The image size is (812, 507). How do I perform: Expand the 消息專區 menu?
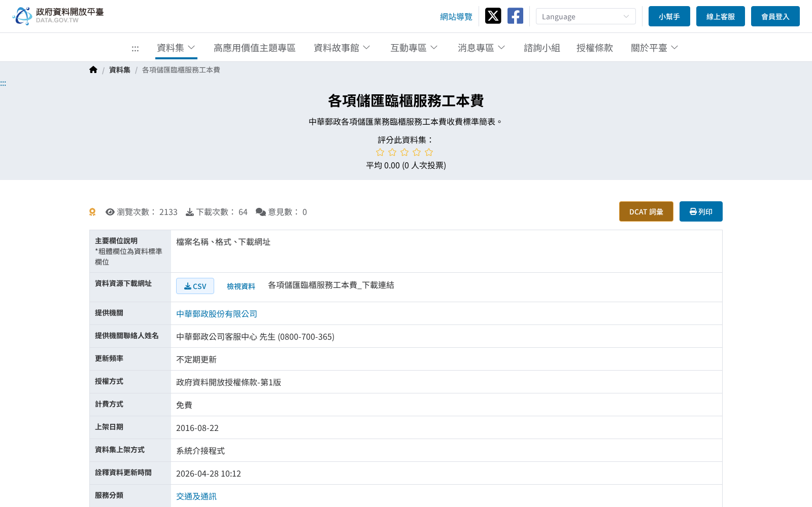[481, 48]
